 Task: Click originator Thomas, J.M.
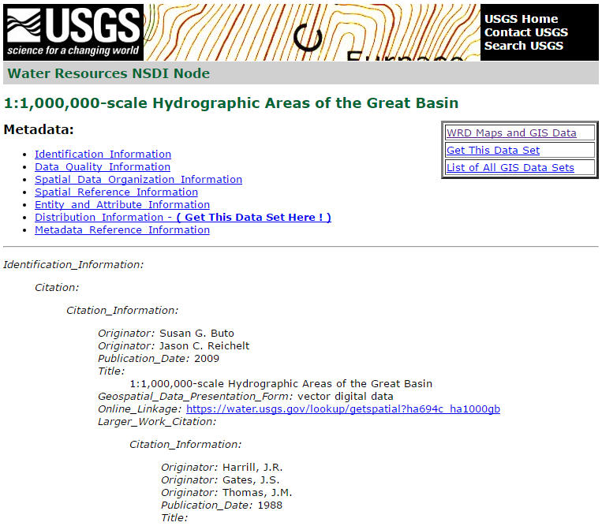pos(257,493)
